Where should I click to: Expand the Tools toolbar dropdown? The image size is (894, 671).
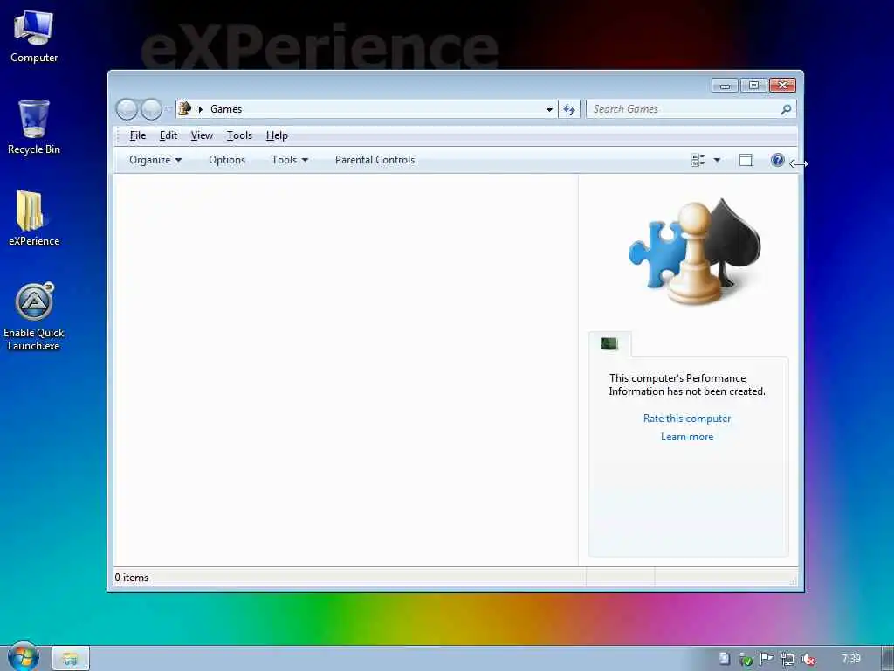point(290,161)
